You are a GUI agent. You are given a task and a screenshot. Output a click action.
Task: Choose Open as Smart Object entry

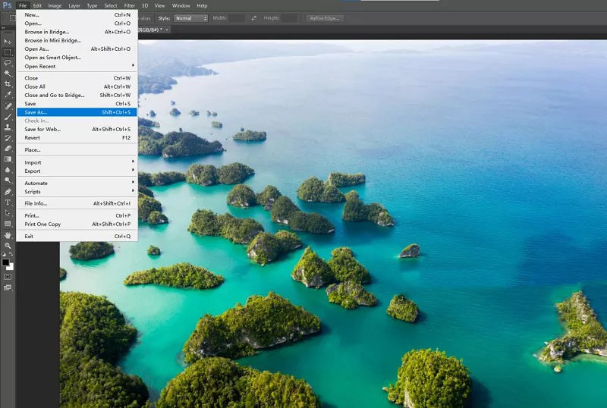[x=77, y=58]
